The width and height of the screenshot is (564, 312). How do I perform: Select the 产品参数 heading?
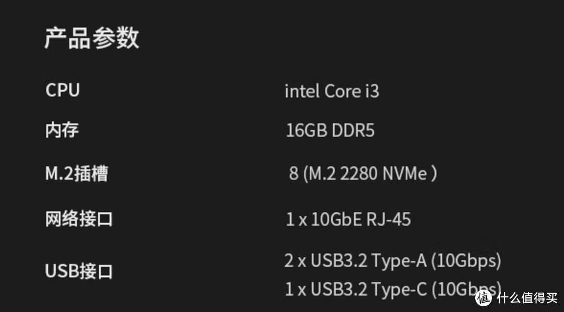(x=92, y=39)
